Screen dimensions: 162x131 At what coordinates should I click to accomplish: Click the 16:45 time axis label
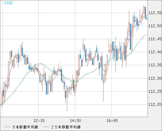pyautogui.click(x=112, y=121)
